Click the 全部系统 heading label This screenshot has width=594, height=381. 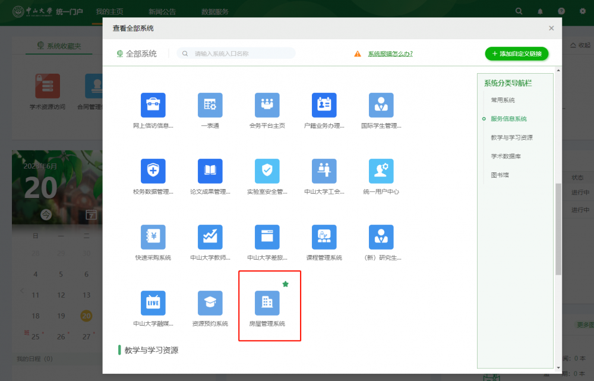click(141, 54)
